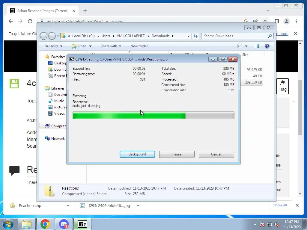Click the muted volume tray icon

[277, 224]
